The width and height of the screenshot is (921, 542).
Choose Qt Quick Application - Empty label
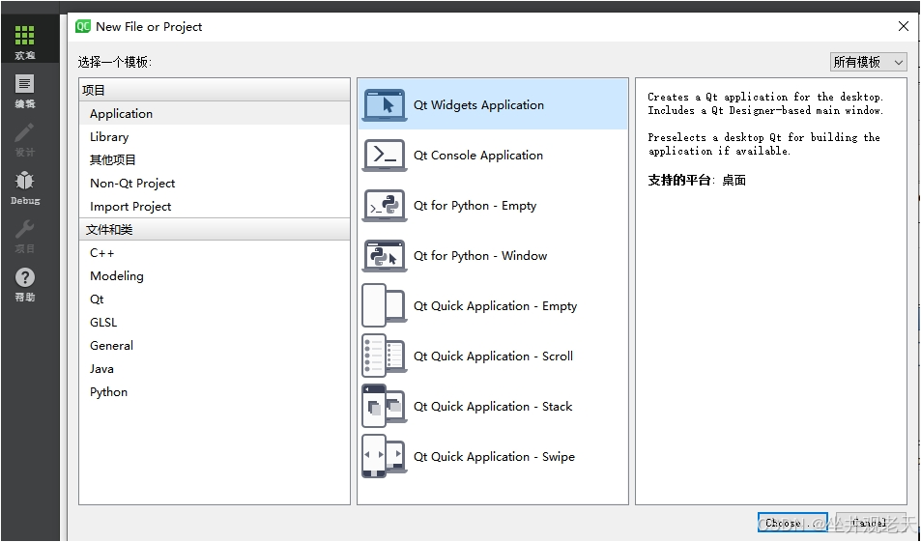tap(495, 306)
